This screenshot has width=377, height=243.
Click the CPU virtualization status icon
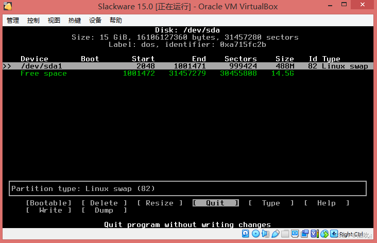[x=315, y=233]
